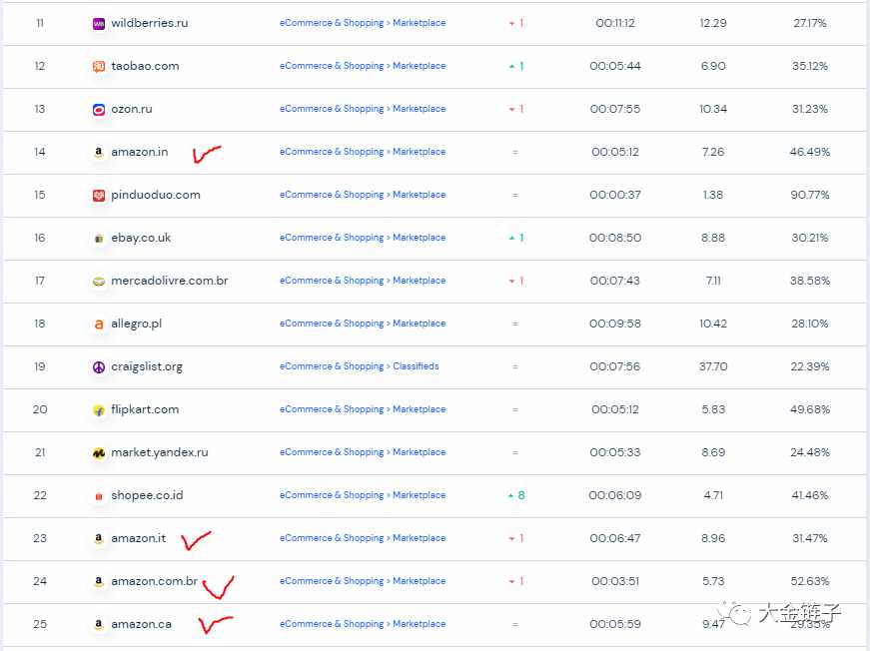Open the flipkart.com domain link
Image resolution: width=870 pixels, height=651 pixels.
click(x=145, y=409)
